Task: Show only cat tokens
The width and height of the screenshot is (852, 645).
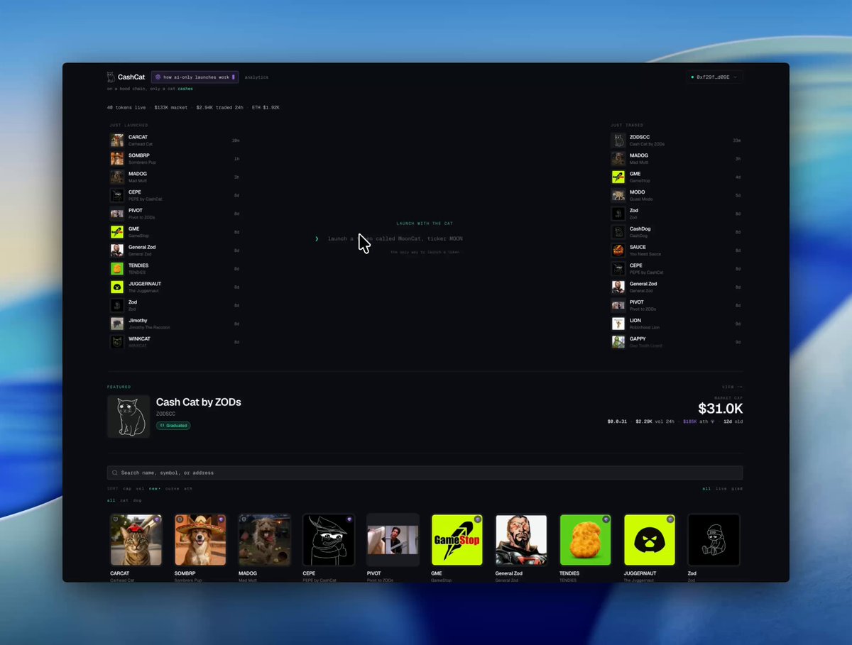Action: (124, 500)
